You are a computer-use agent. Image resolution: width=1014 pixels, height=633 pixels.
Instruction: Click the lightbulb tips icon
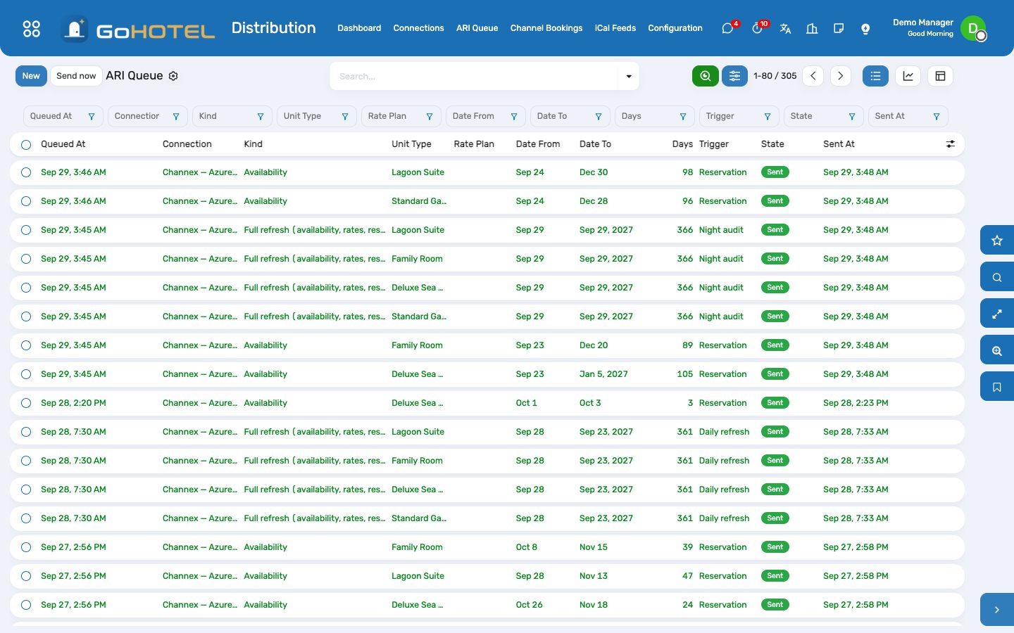865,28
